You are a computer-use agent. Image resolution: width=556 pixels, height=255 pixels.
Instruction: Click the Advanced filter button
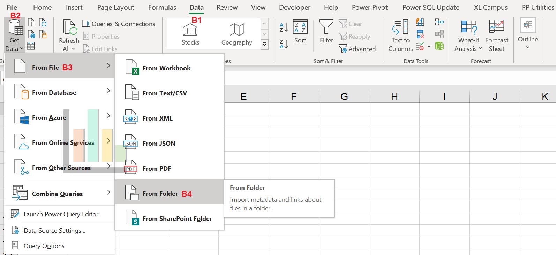click(x=358, y=49)
